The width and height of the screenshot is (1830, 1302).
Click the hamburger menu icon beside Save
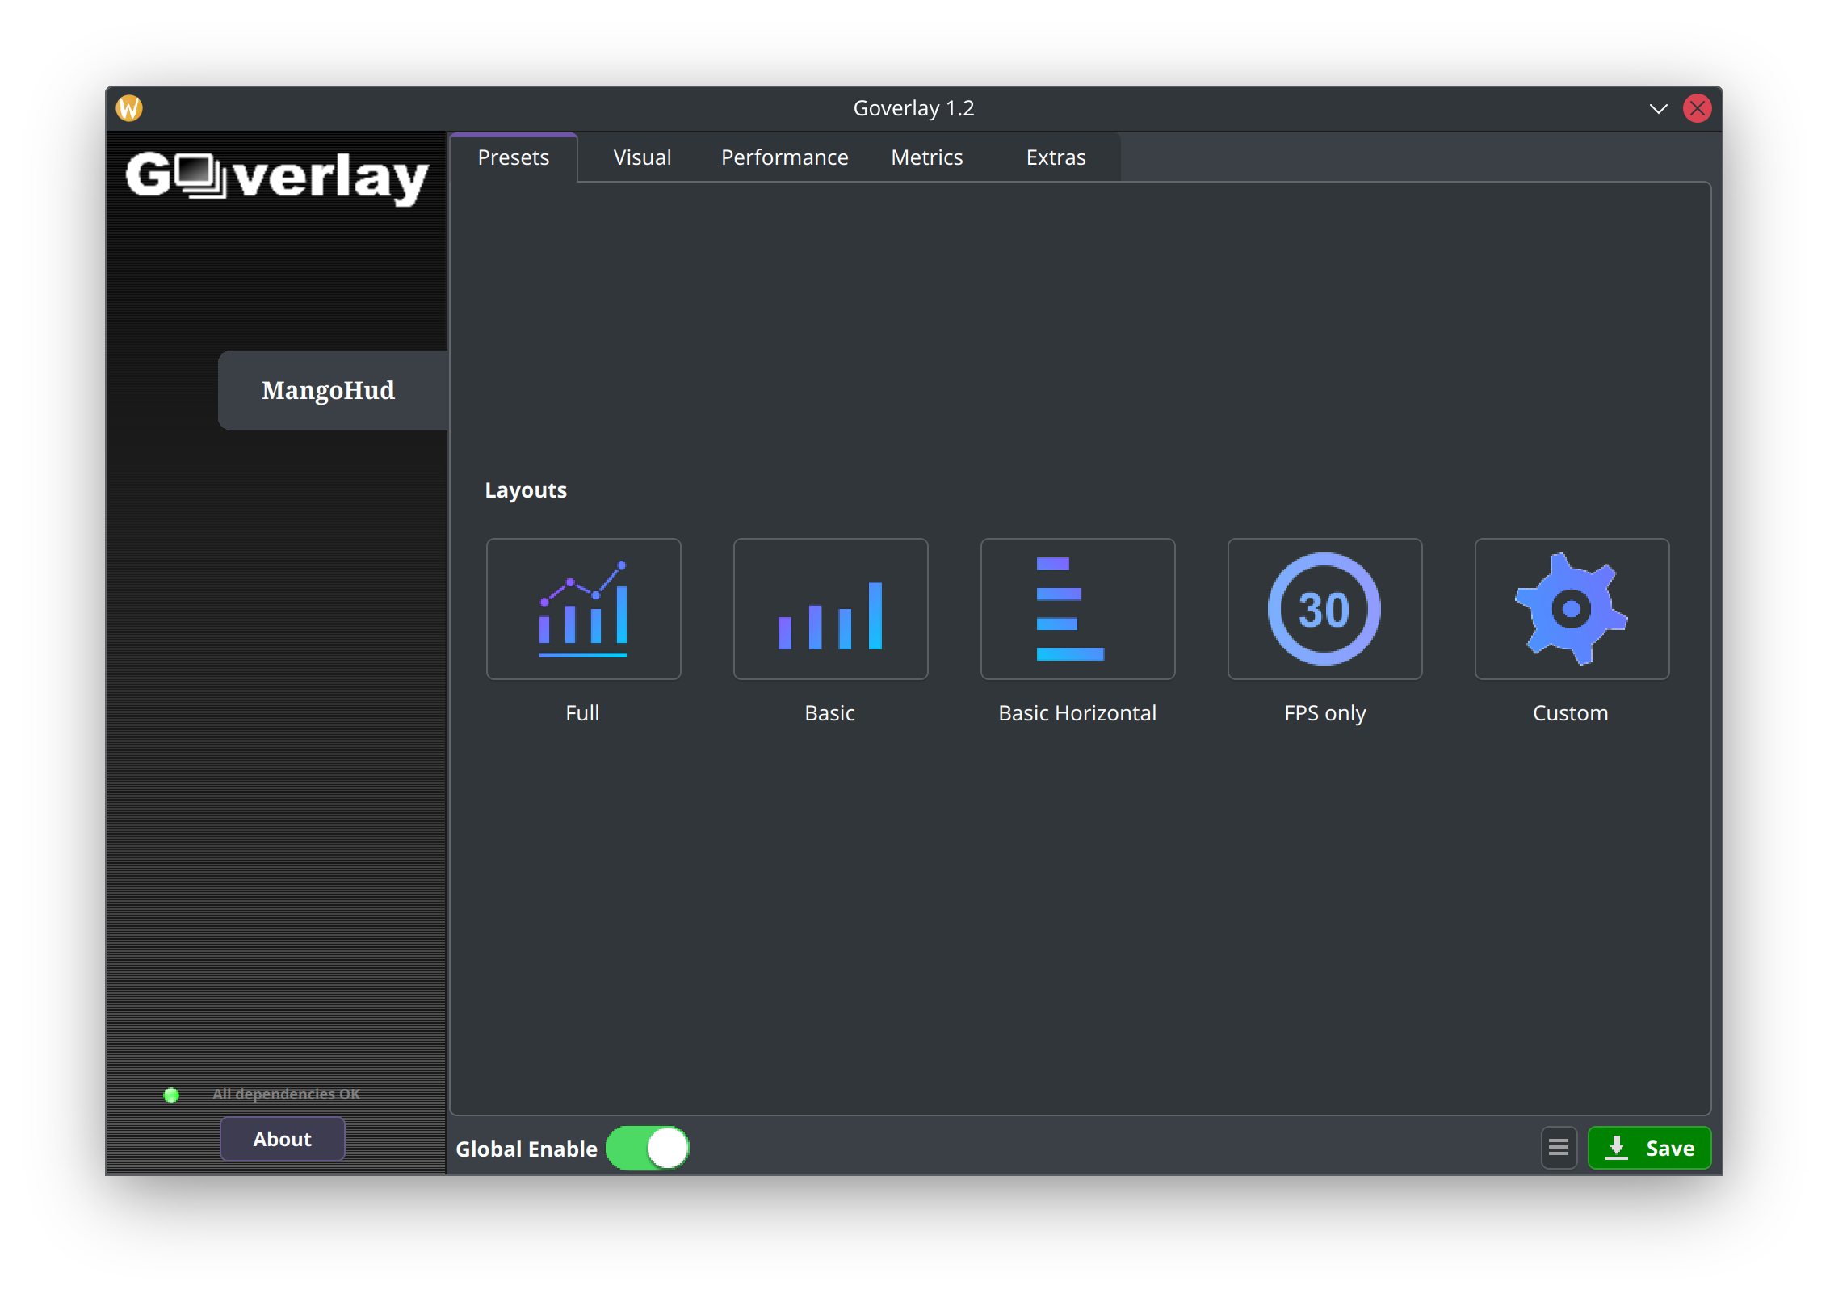(1559, 1148)
